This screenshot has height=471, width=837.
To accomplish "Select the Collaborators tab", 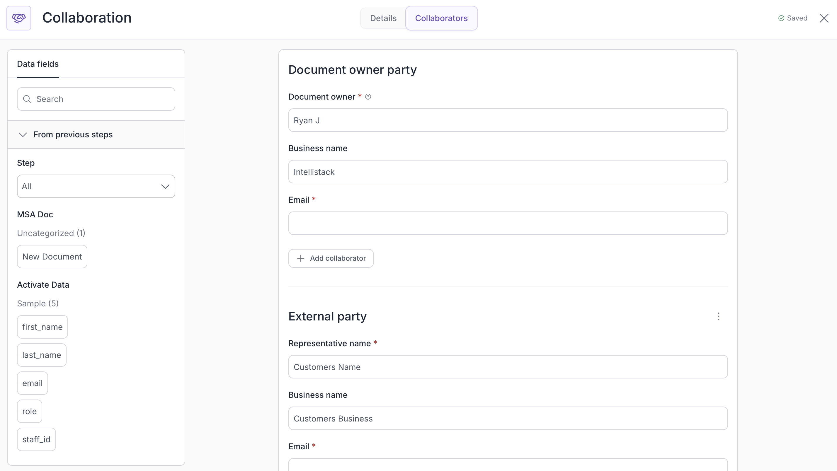I will (x=441, y=18).
